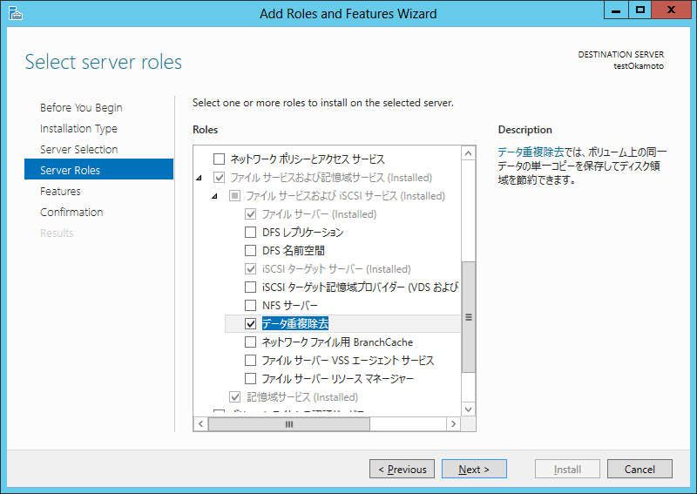This screenshot has width=697, height=494.
Task: Collapse ファイル サービスおよび iSCSI サービス node
Action: click(x=216, y=196)
